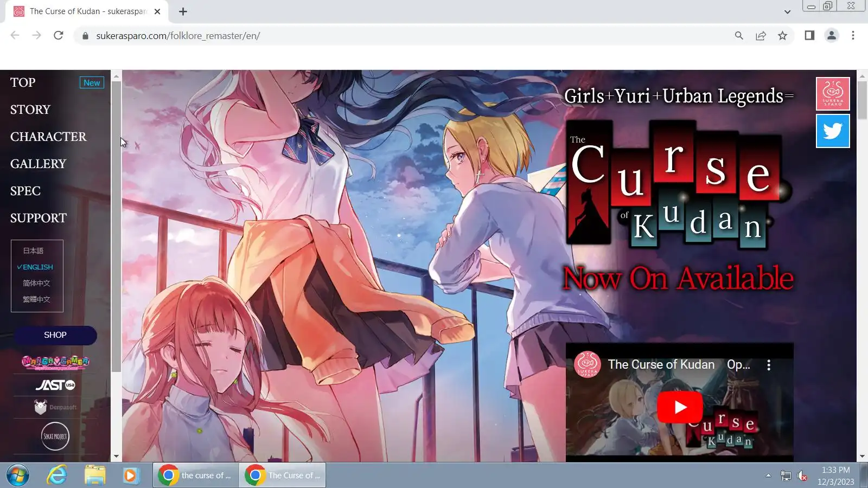The width and height of the screenshot is (868, 488).
Task: Open the Sekai Project shop logo
Action: [55, 436]
